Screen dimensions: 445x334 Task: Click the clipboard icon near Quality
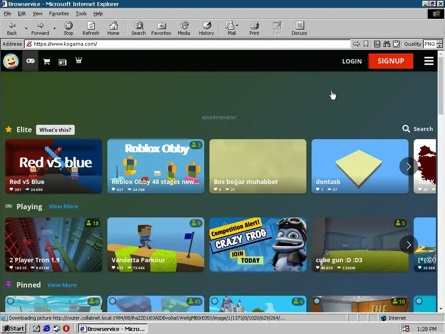point(396,44)
